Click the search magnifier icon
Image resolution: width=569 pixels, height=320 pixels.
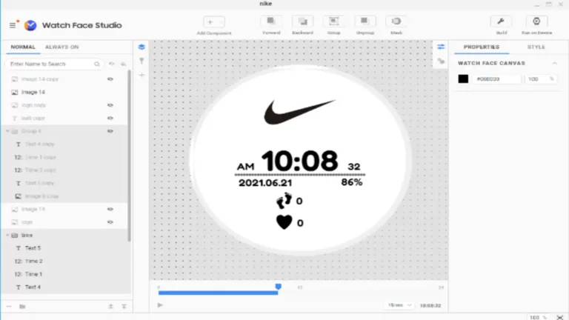[97, 64]
